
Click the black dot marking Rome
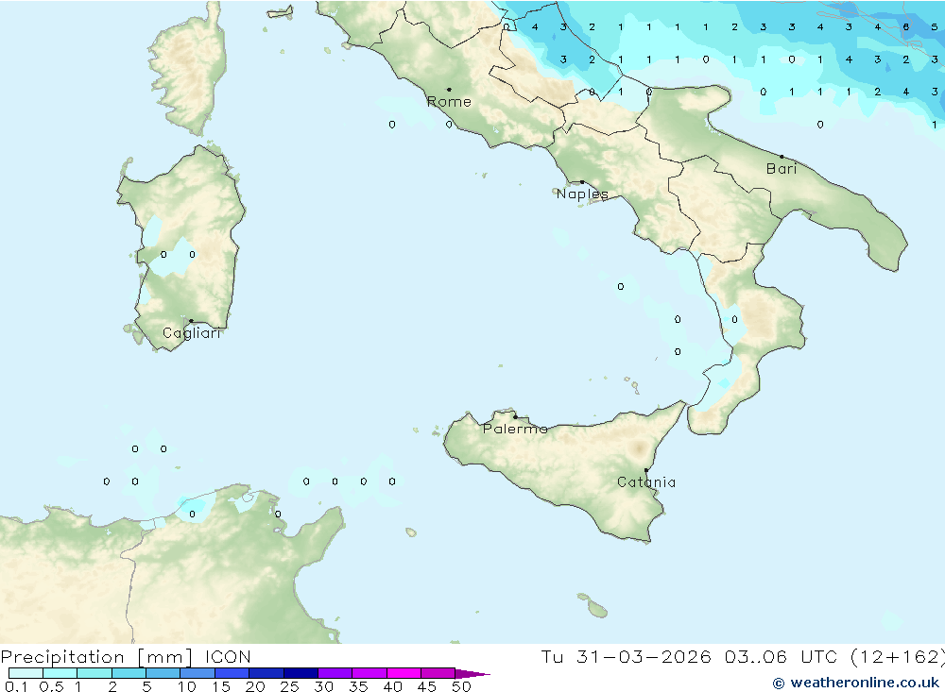pos(449,90)
